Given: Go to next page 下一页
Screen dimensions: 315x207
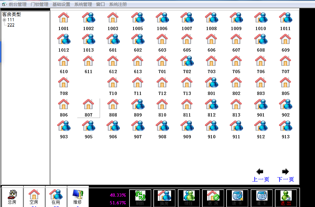Looking at the screenshot, I should (286, 175).
